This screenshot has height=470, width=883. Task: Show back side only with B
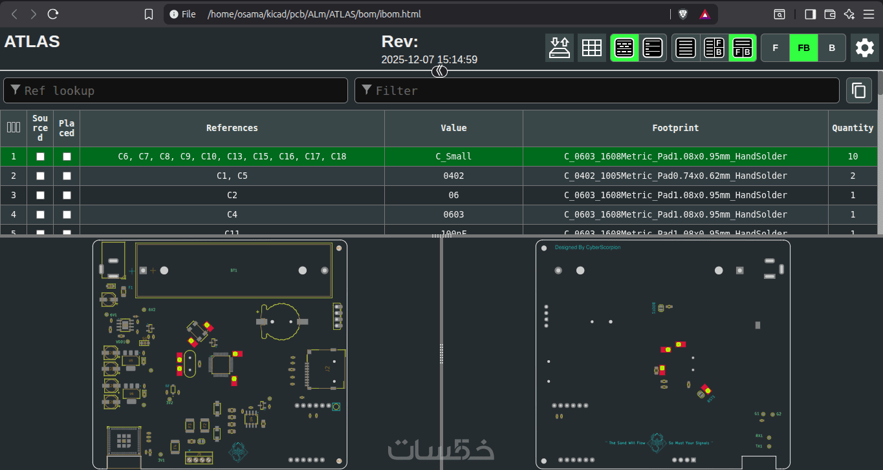833,48
